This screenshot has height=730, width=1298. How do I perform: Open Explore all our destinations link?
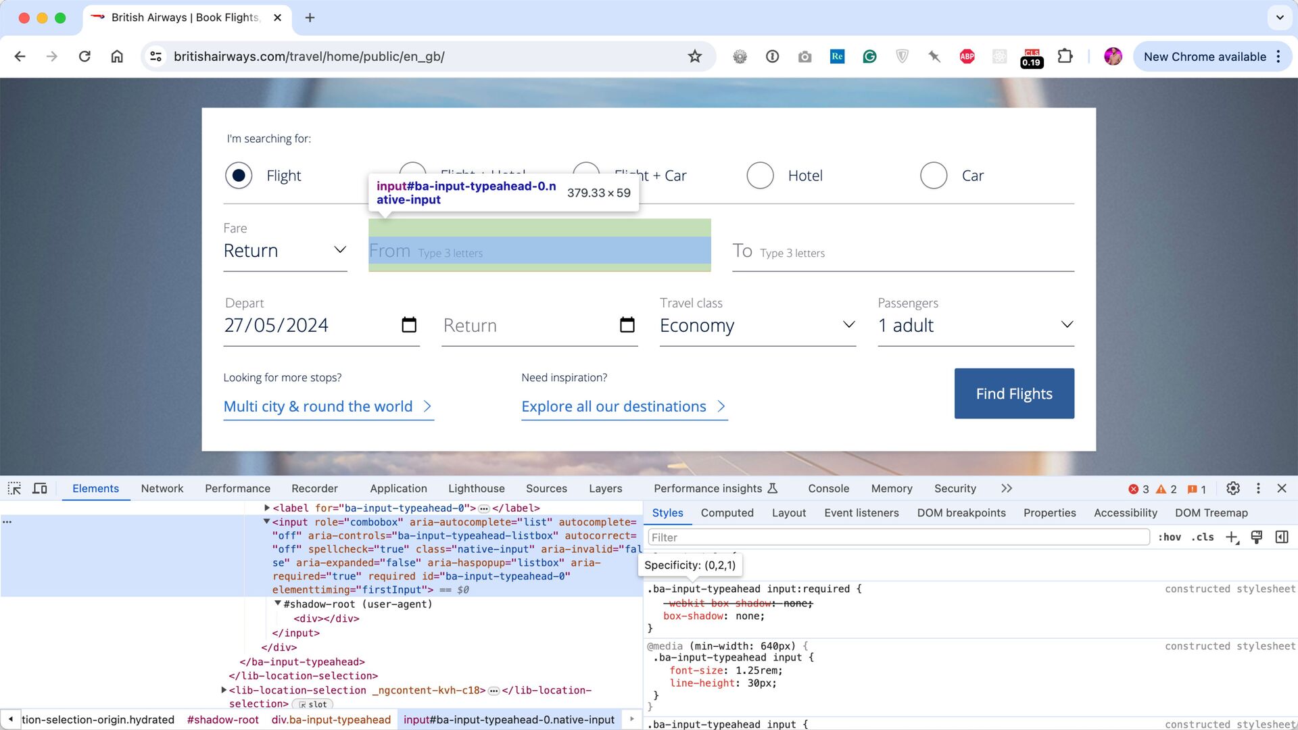(624, 406)
